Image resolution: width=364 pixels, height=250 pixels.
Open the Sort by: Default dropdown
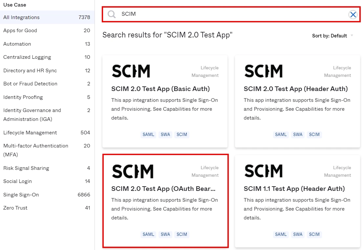coord(332,36)
